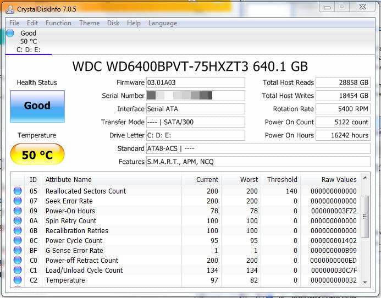Select the Recalibration Retries attribute name
Screen dimensions: 381x298
77,231
